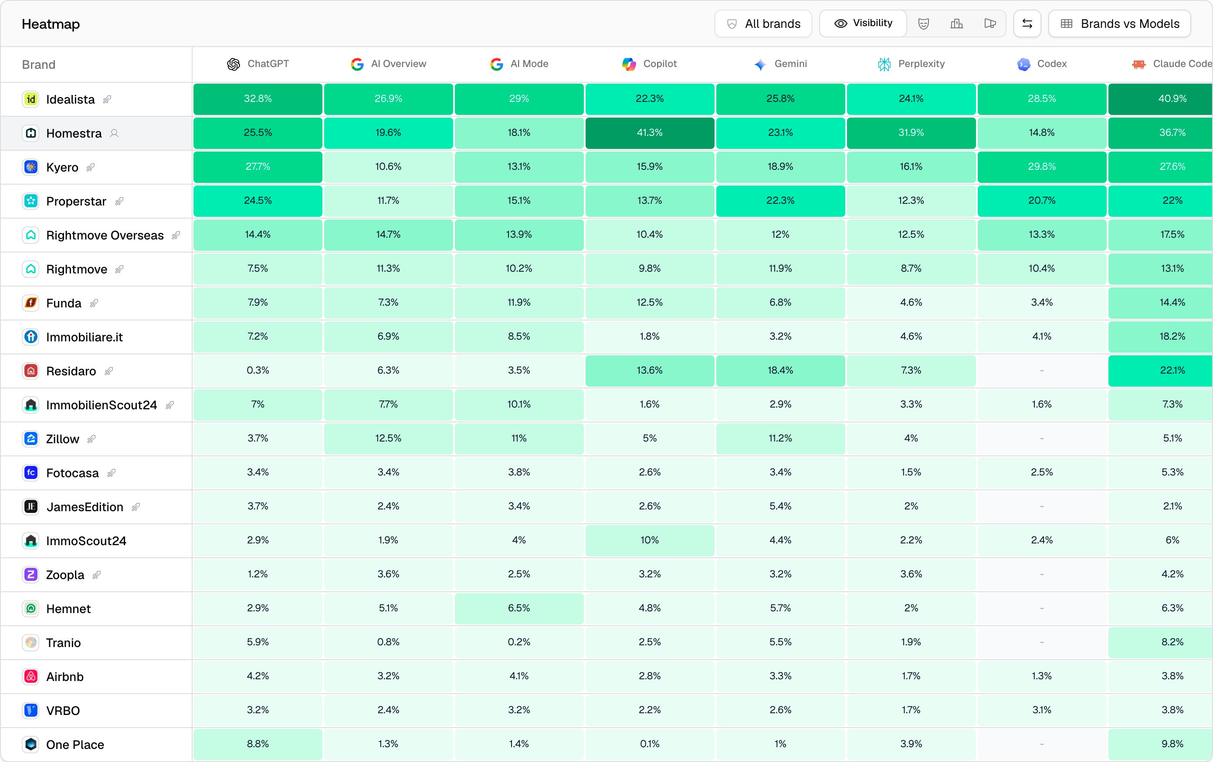Click the Gemini column header
The width and height of the screenshot is (1213, 762).
coord(780,64)
